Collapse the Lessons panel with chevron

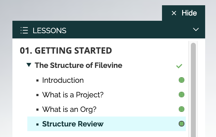pos(196,29)
